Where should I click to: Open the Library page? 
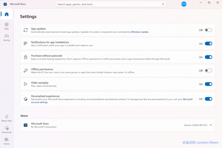click(6, 141)
